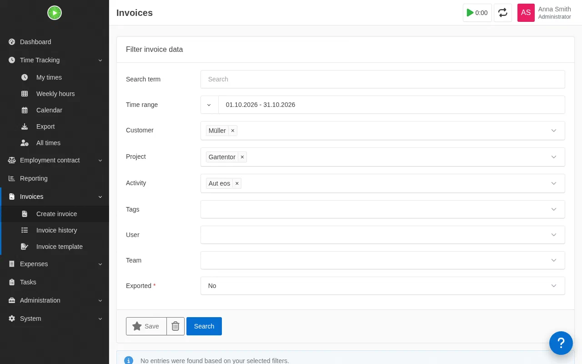
Task: Start the time tracking play button
Action: coord(477,13)
